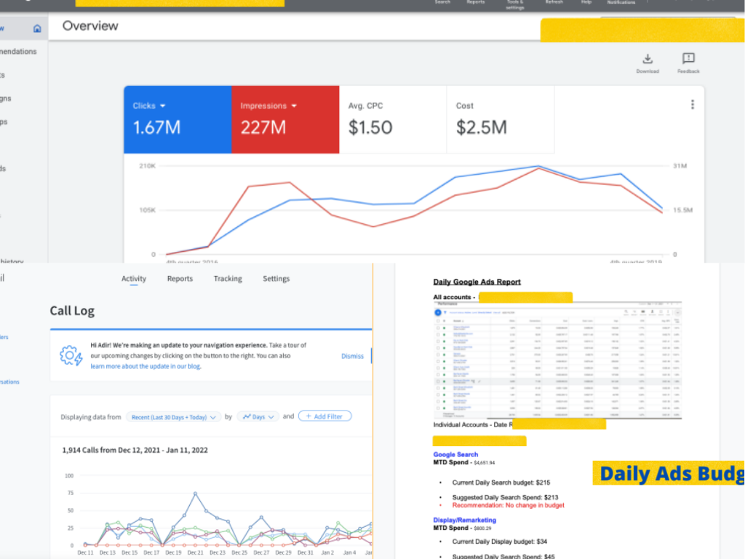Click the Add Filter button
This screenshot has height=559, width=745.
pos(324,416)
